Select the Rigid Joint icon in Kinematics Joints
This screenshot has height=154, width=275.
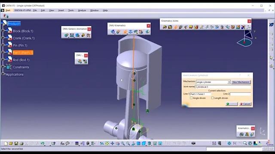click(196, 27)
